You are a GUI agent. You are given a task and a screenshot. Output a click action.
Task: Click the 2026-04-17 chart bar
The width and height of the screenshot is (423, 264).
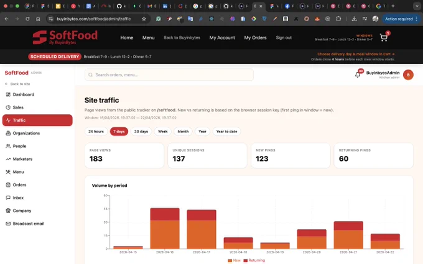point(202,229)
